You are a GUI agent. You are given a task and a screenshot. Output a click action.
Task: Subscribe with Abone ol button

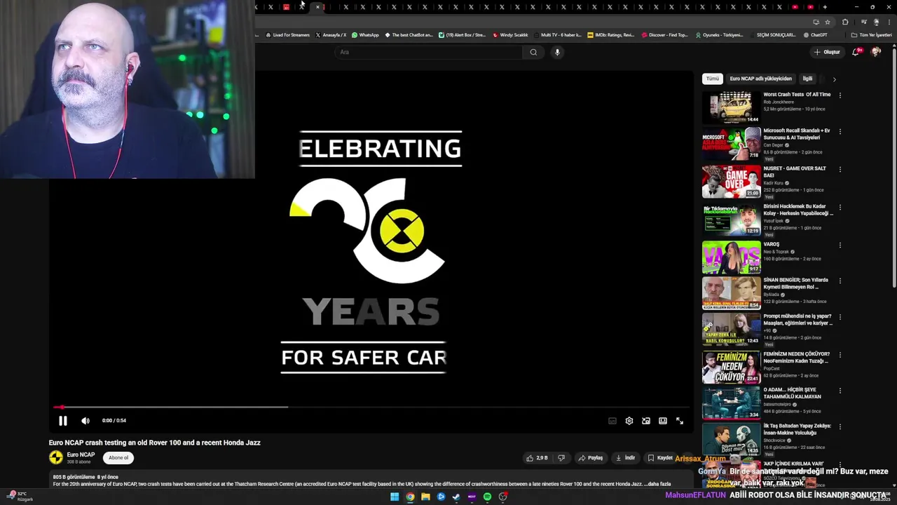118,458
